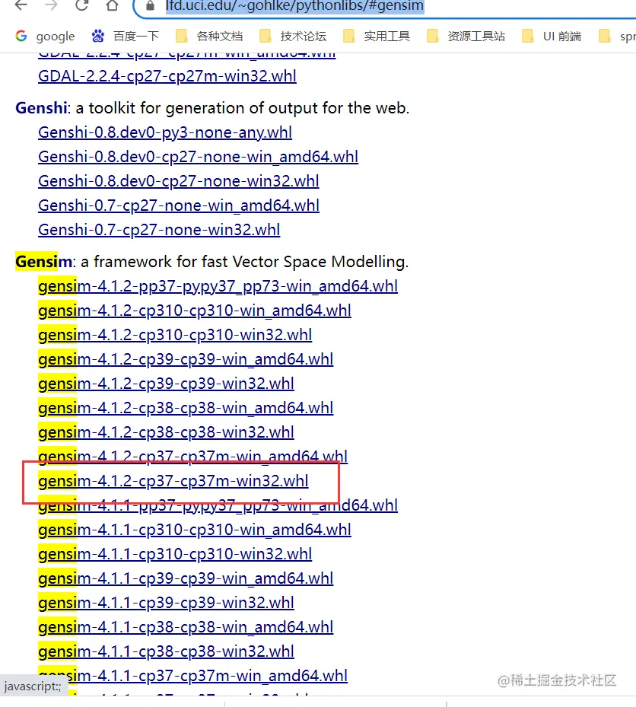Download gensim-4.1.1-cp310-cp310-win_amd64.whl
This screenshot has height=707, width=636.
pyautogui.click(x=195, y=530)
